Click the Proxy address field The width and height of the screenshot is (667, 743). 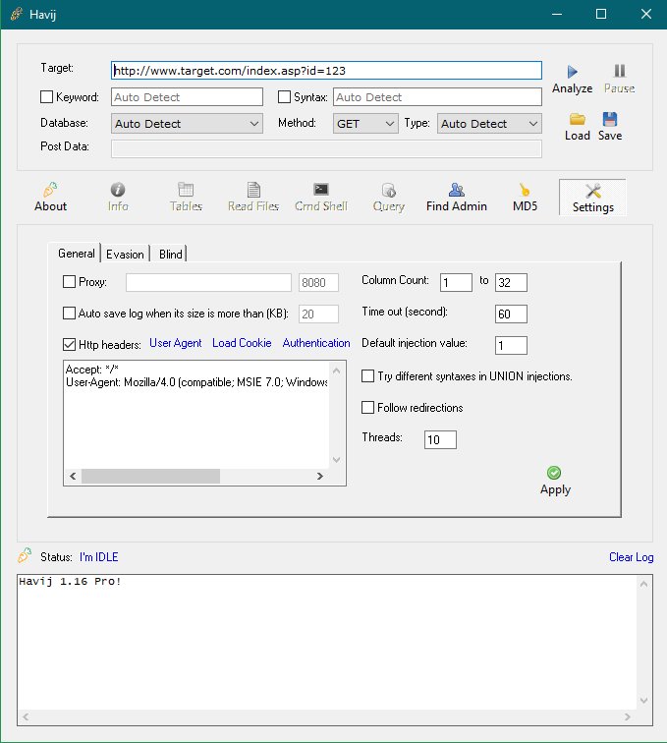coord(208,282)
